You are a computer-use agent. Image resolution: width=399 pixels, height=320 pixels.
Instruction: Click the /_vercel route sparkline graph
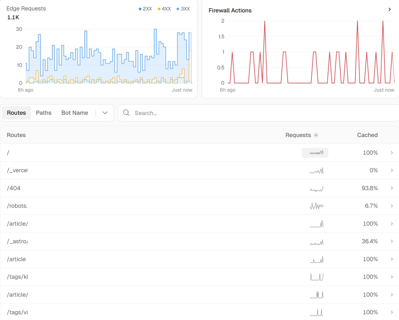point(317,171)
